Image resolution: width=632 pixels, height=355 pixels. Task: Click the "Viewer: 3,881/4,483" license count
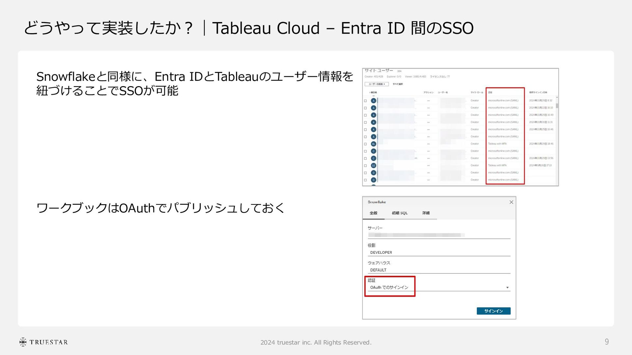click(x=415, y=77)
